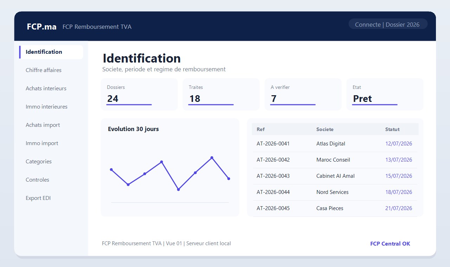Select the Etat Pret card

(385, 95)
